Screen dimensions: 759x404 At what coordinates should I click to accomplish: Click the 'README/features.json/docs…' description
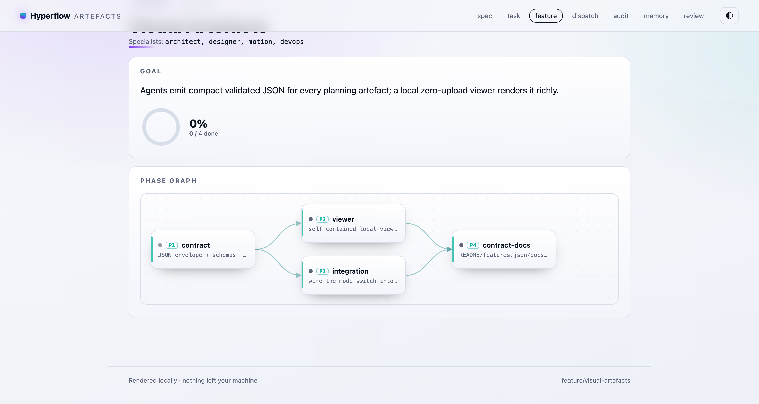click(x=503, y=255)
